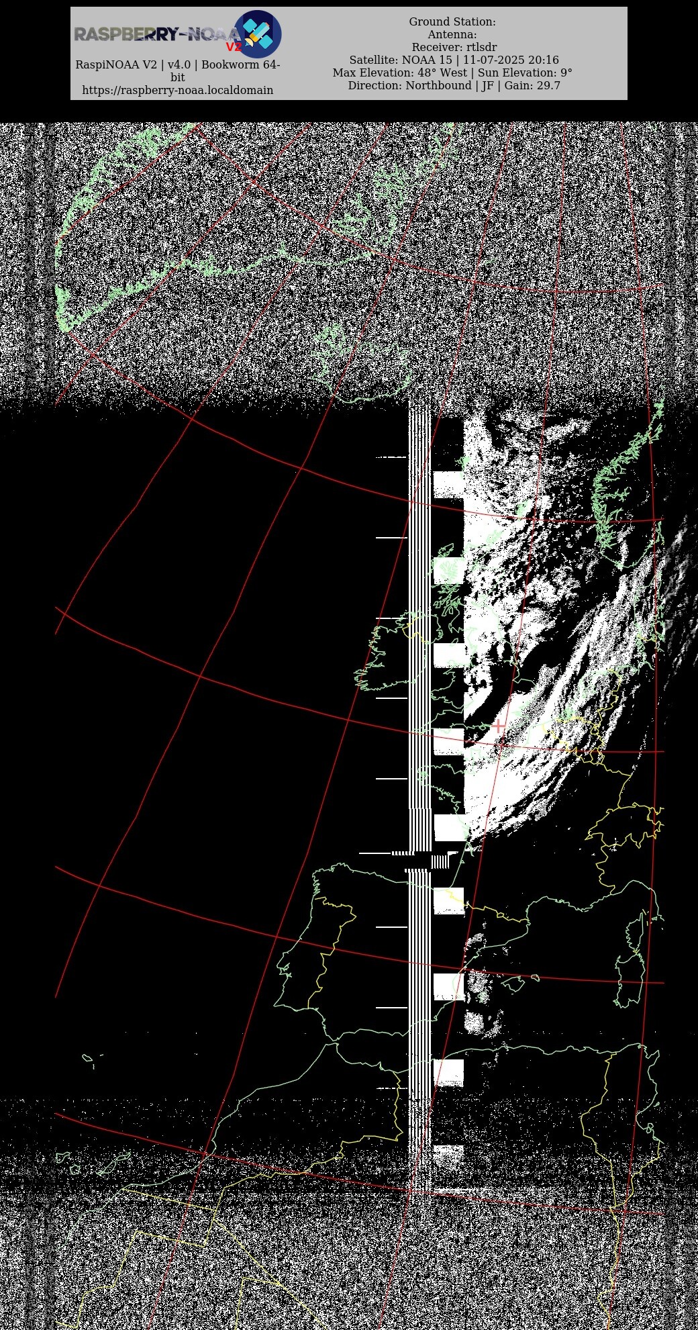The image size is (698, 1330).
Task: Click the 'Direction: Northbound' gain line
Action: coord(454,85)
